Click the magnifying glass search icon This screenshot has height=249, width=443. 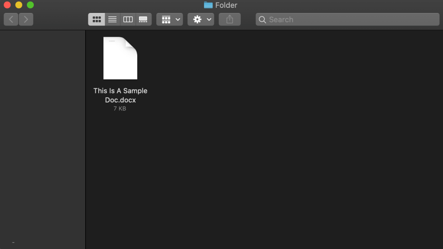click(x=262, y=19)
